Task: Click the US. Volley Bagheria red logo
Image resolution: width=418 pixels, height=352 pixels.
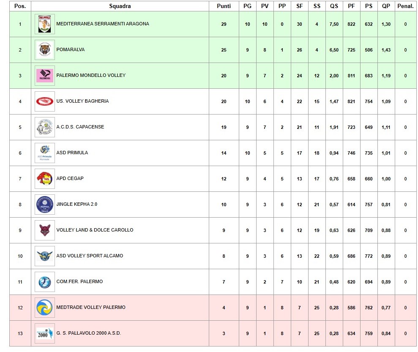Action: [x=44, y=101]
